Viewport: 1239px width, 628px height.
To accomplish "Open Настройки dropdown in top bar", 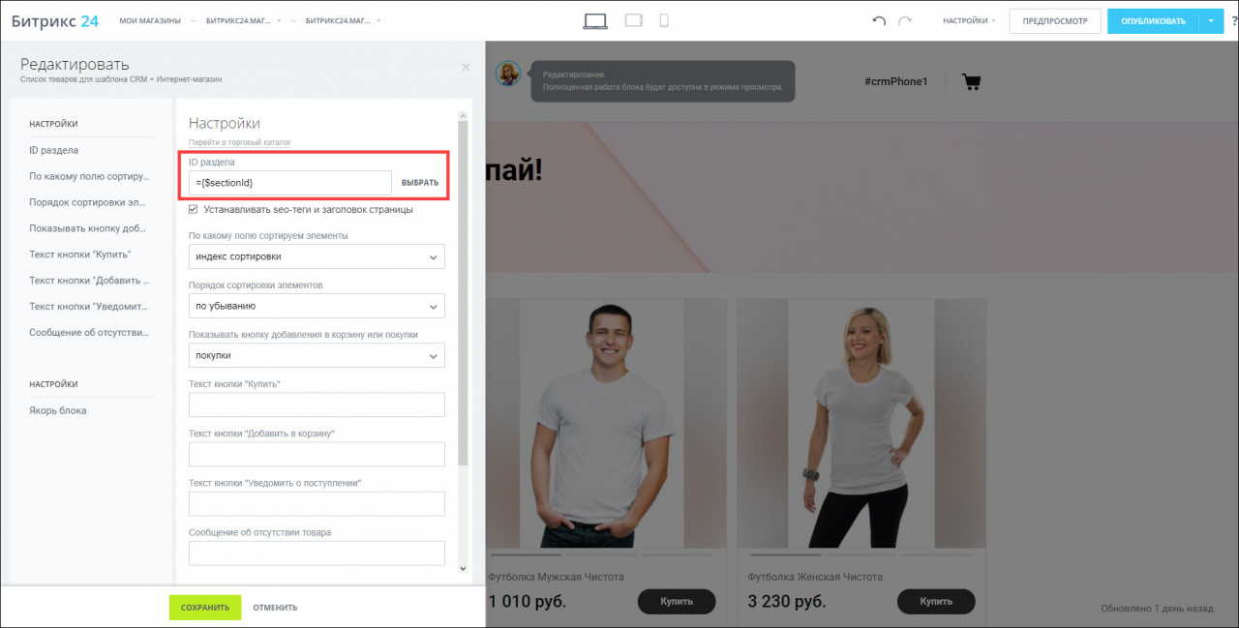I will pos(969,20).
